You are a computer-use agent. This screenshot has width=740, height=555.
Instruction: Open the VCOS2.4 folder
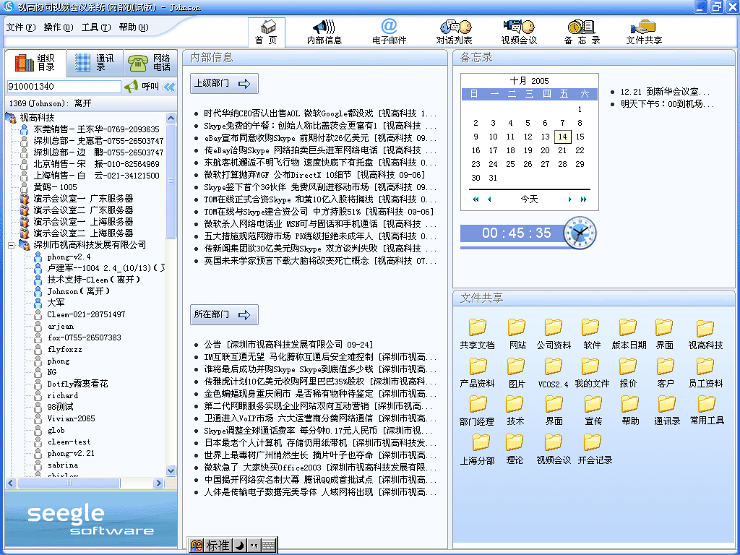pyautogui.click(x=553, y=372)
